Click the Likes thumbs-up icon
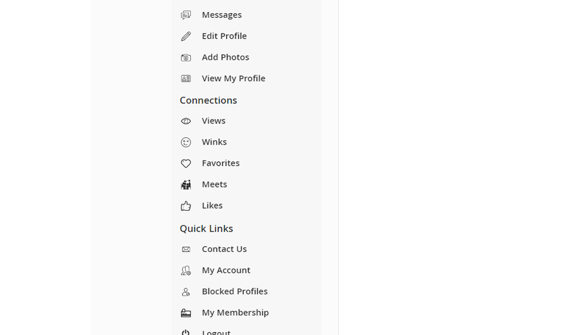The image size is (573, 335). (x=186, y=206)
